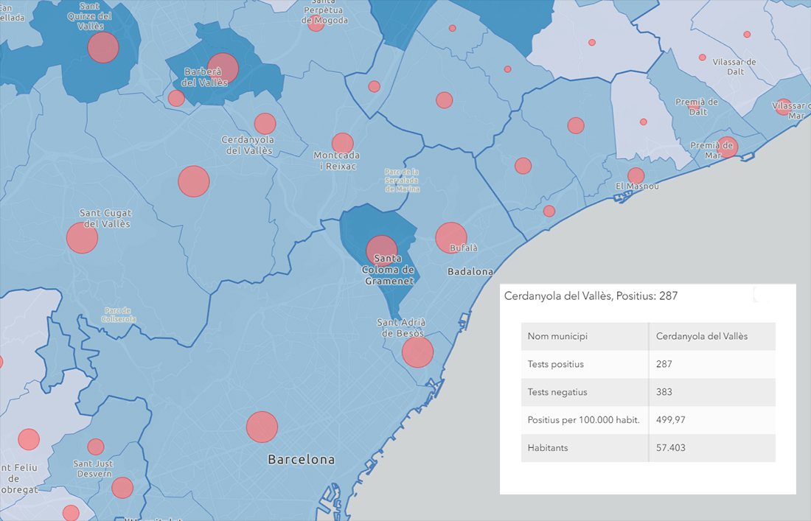
Task: Select the Nom municipi table cell
Action: click(x=585, y=337)
